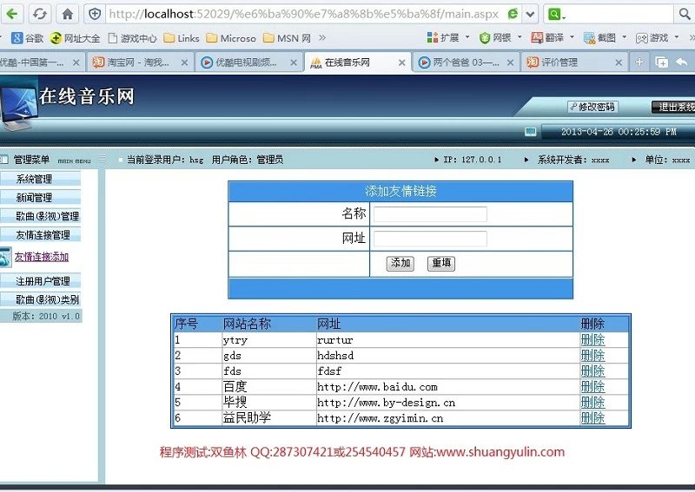Expand the 翻译 dropdown arrow

(572, 37)
